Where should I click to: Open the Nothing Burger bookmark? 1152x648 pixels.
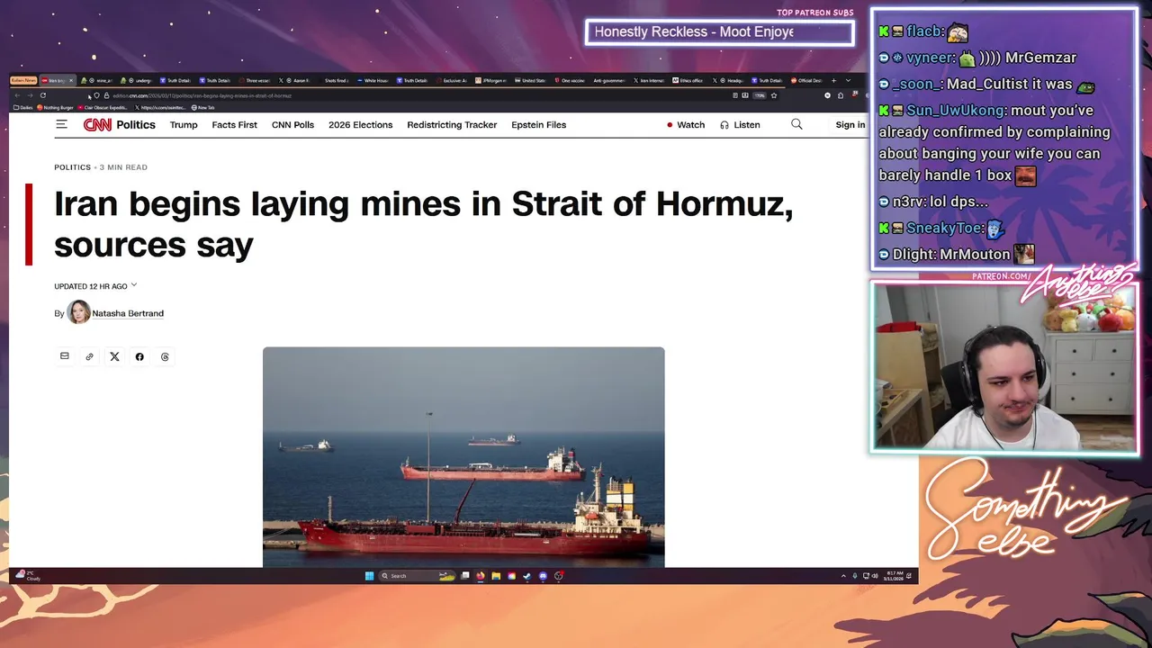point(56,107)
